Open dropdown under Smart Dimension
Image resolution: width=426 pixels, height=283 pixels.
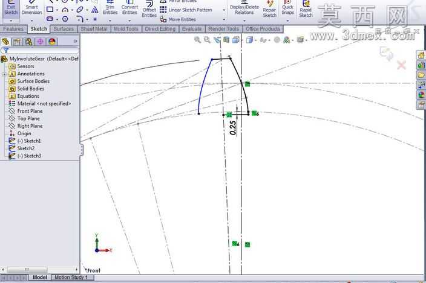31,21
